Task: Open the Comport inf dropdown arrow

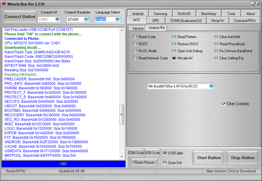Action: coord(57,19)
